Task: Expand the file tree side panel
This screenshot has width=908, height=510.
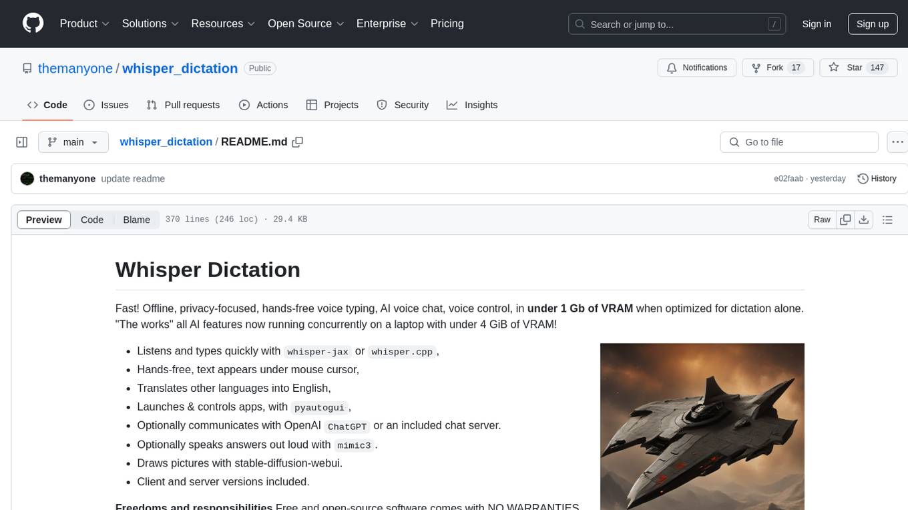Action: pos(22,142)
